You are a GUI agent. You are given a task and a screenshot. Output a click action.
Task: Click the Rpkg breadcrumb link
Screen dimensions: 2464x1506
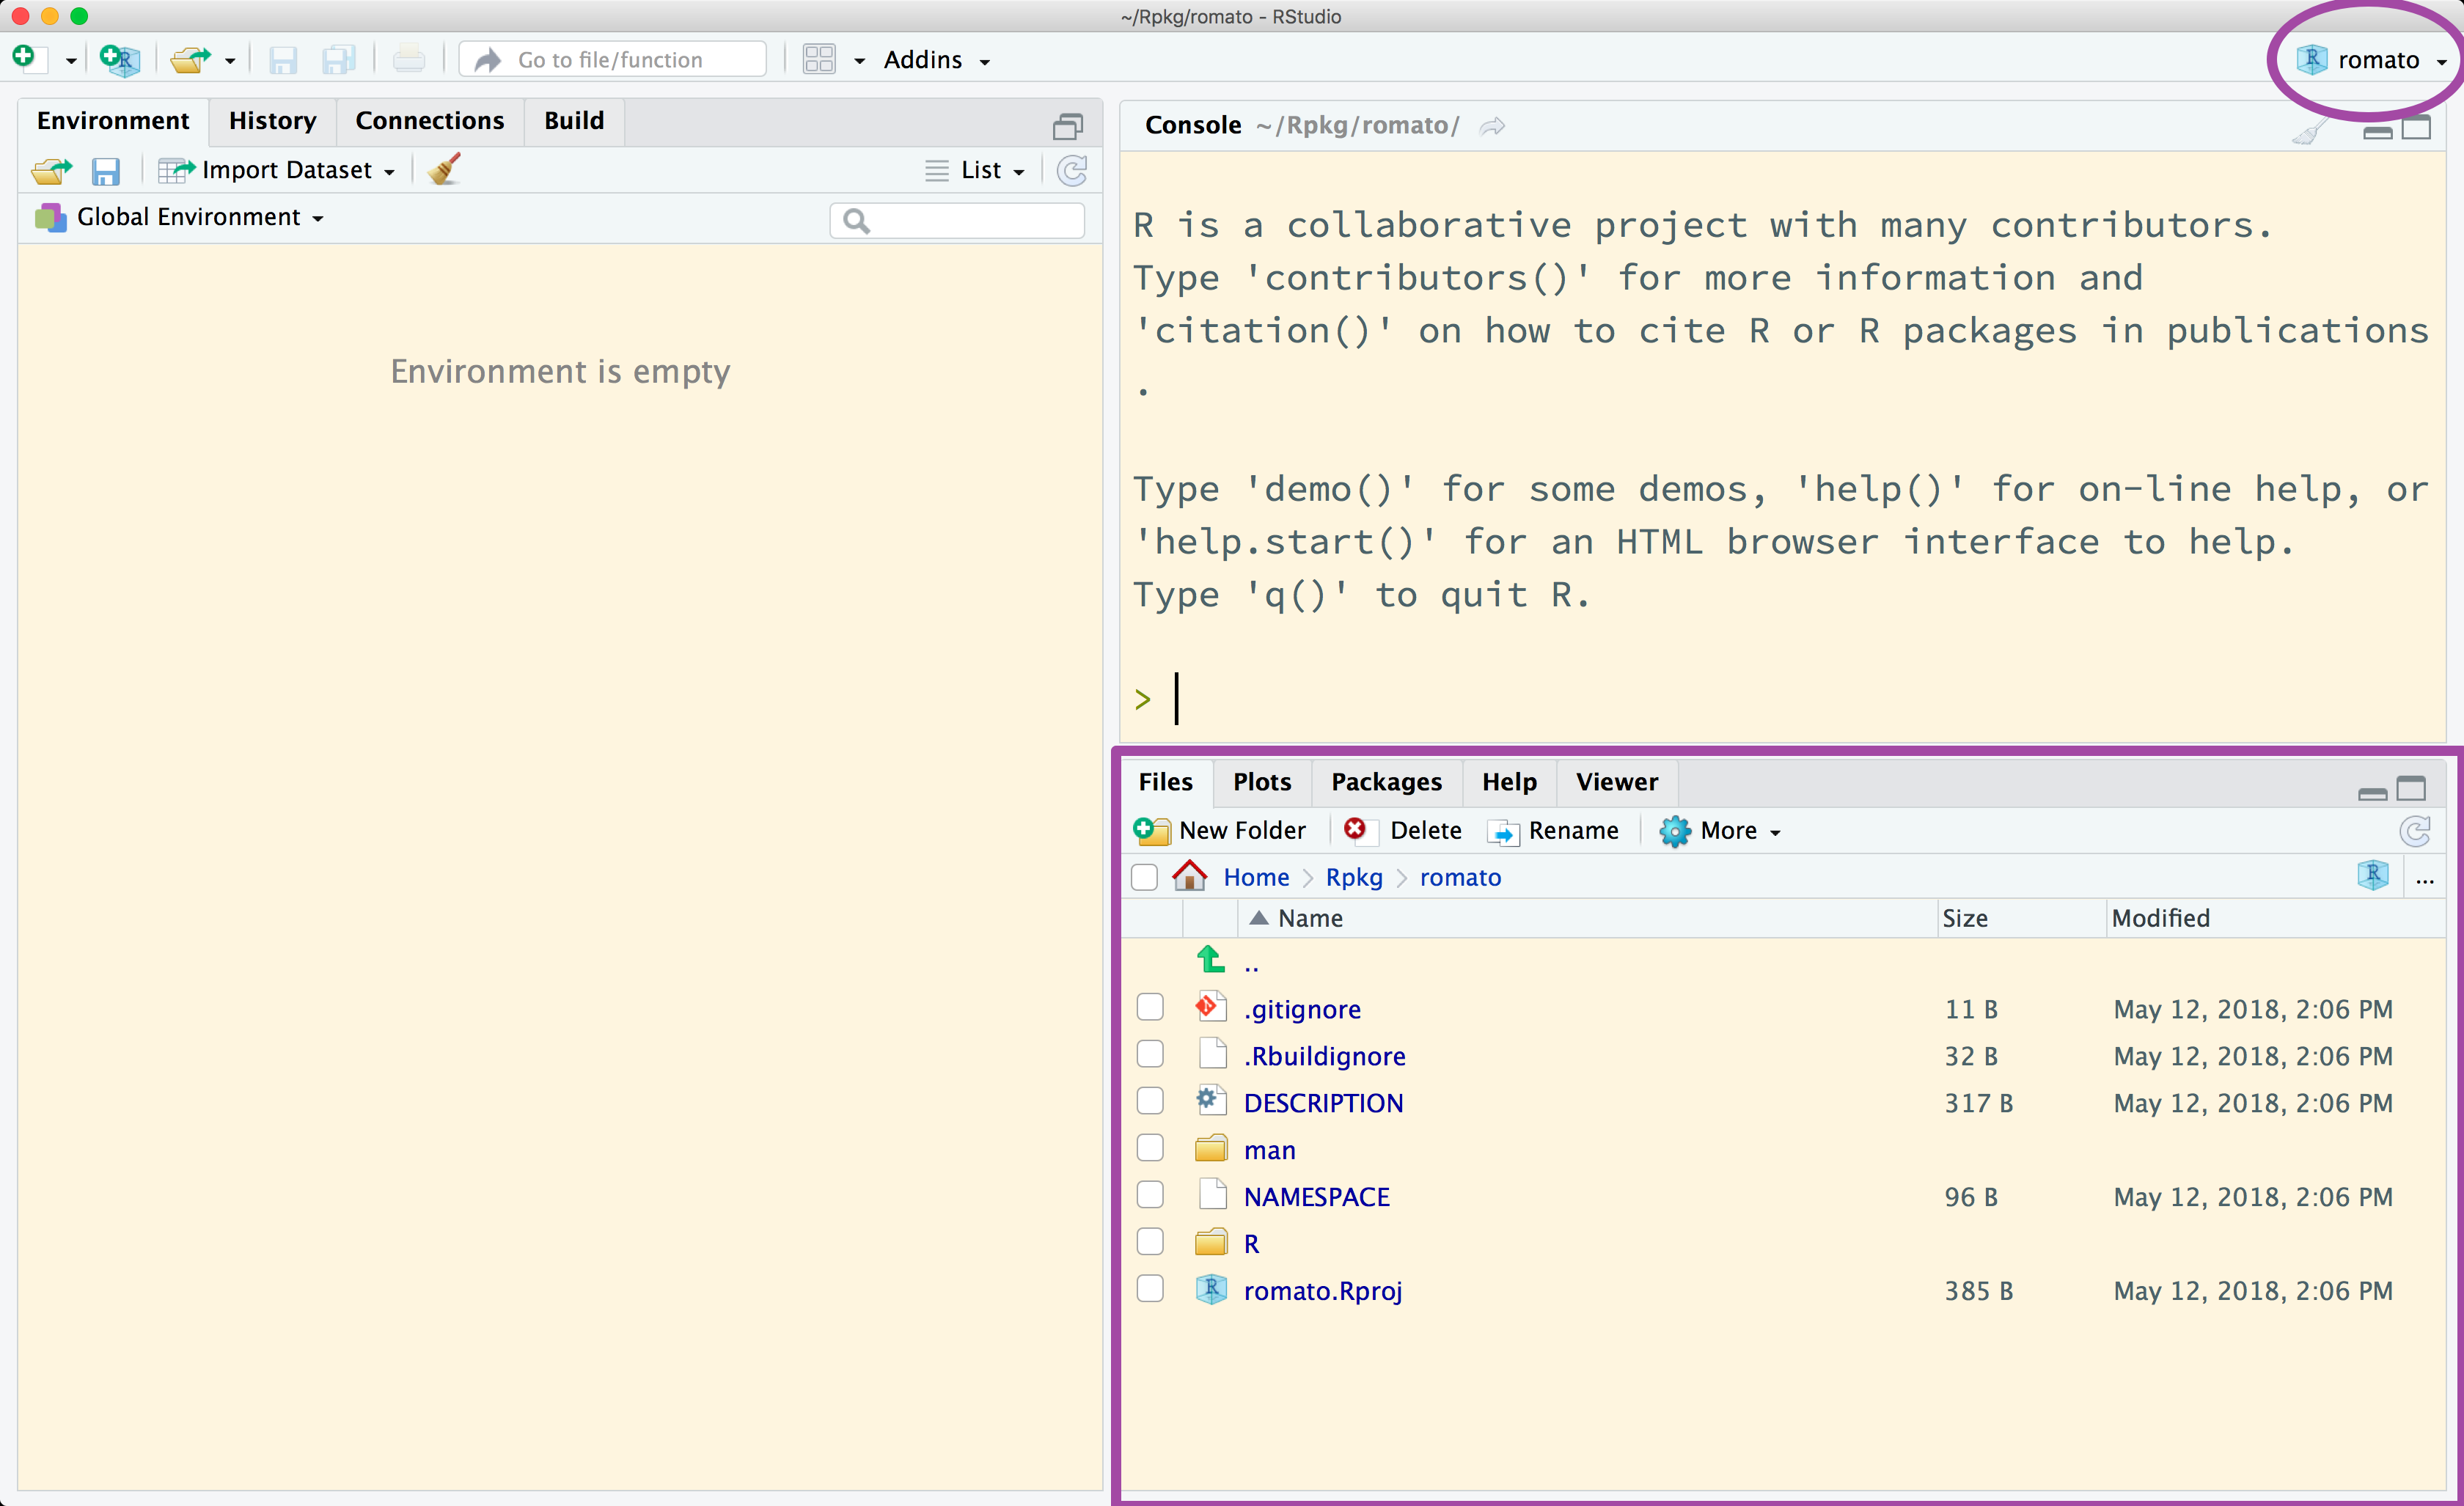[1354, 877]
